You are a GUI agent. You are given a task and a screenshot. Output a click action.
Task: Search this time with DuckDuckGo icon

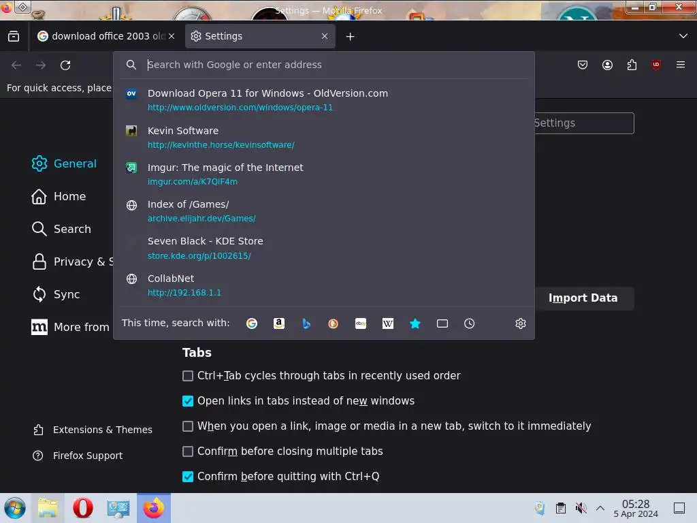[x=333, y=323]
